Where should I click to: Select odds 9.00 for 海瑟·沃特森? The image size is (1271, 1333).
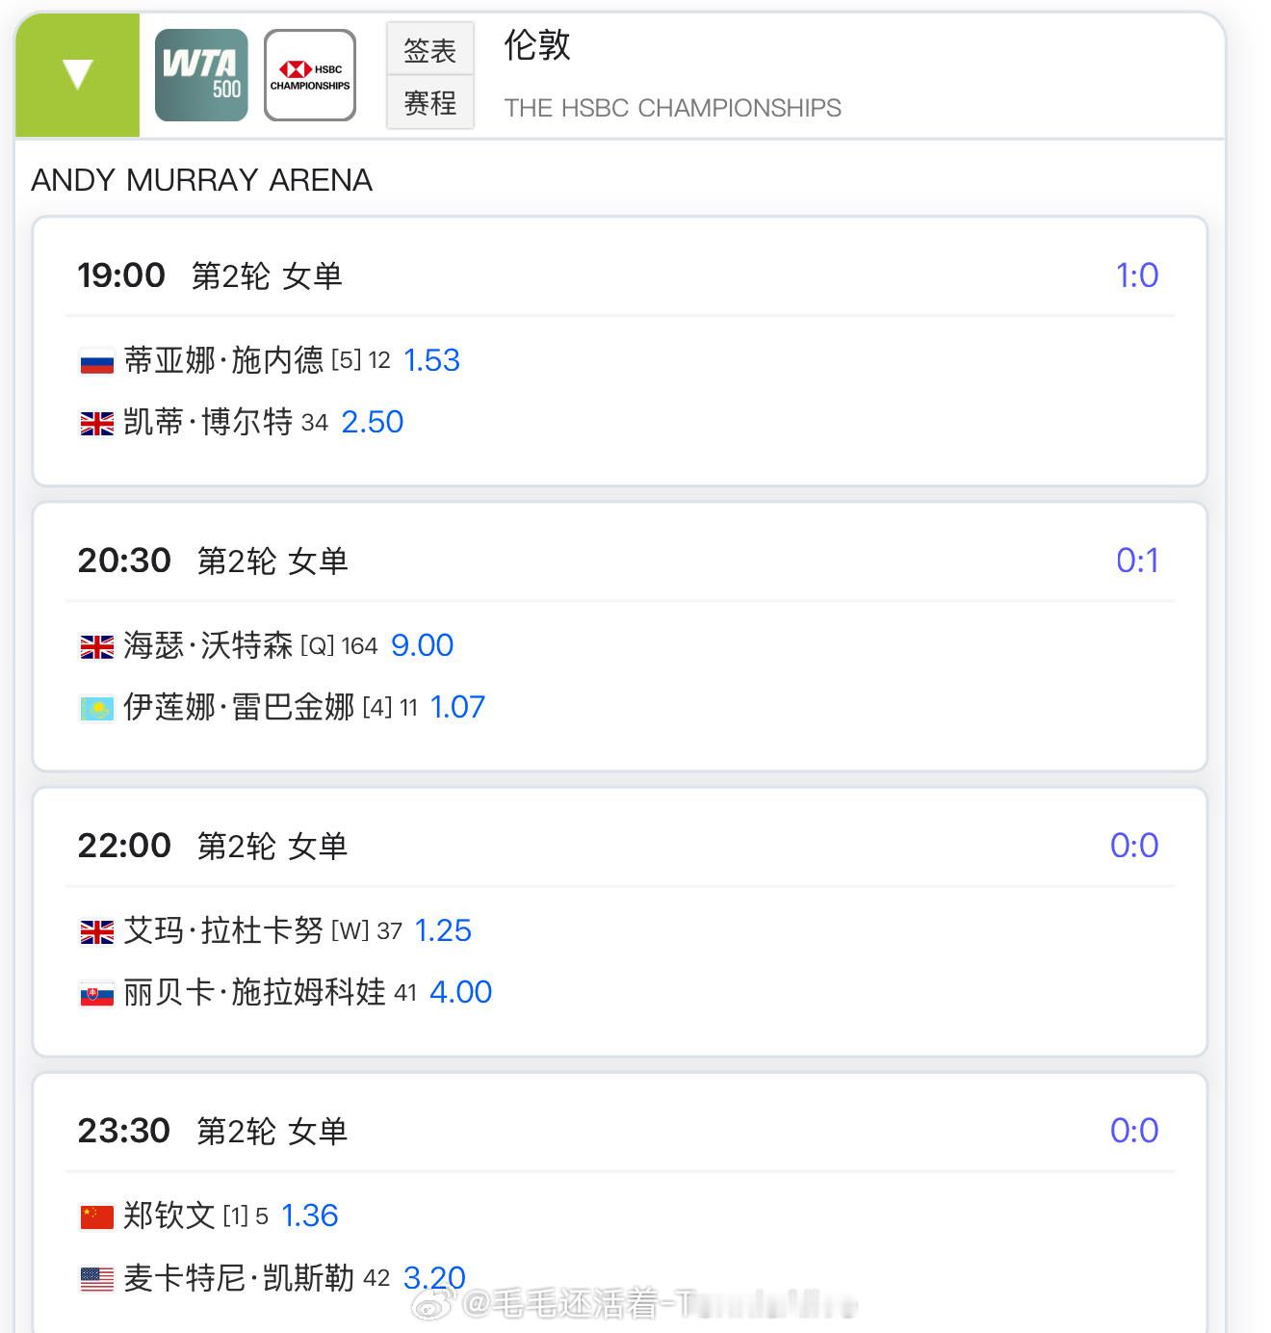[422, 645]
